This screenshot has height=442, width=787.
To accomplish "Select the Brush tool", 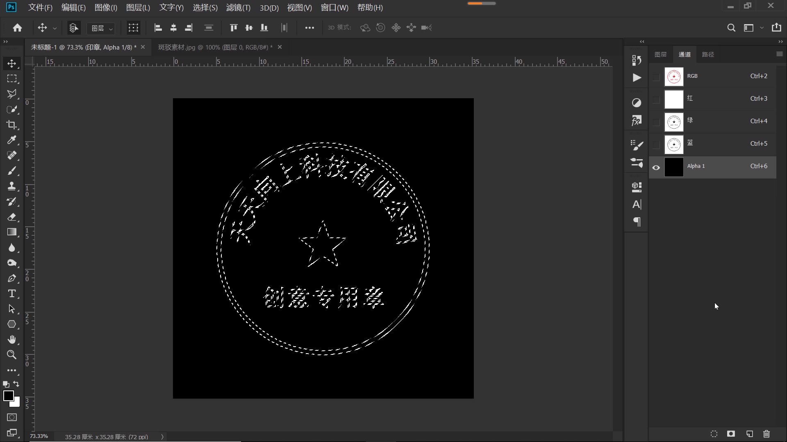I will click(x=12, y=171).
